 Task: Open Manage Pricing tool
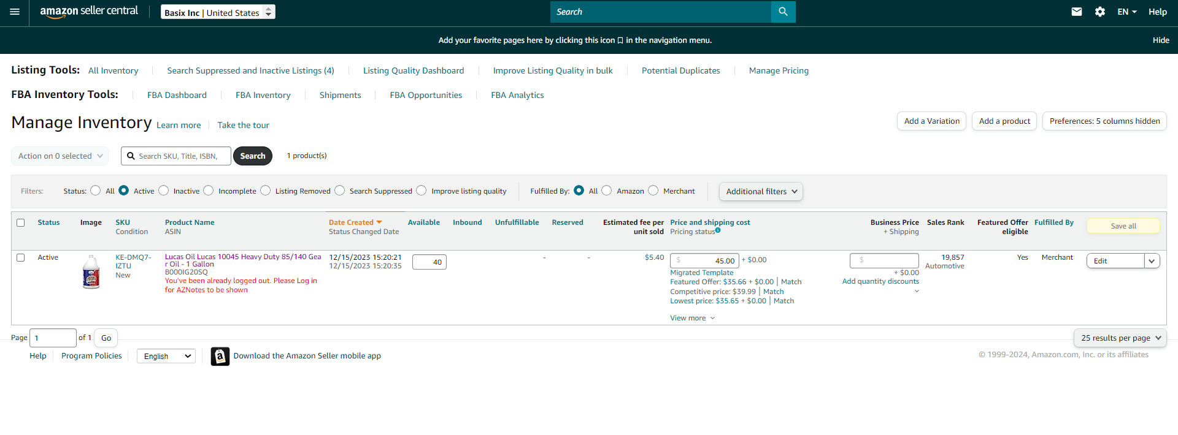point(779,70)
